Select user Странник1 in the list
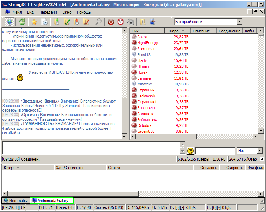The width and height of the screenshot is (266, 212). 147,102
